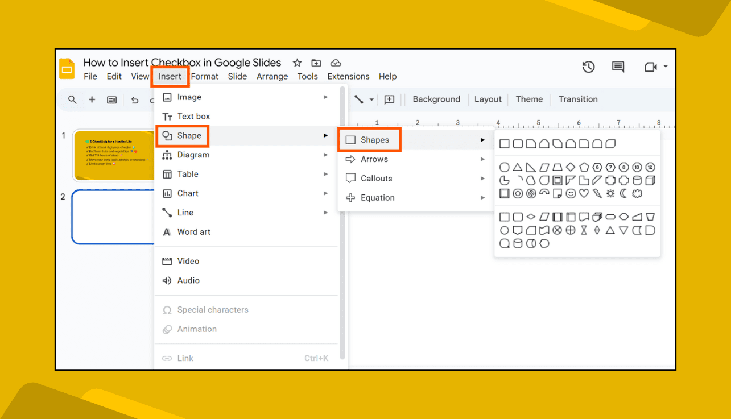Select the slide 2 thumbnail

coord(113,217)
